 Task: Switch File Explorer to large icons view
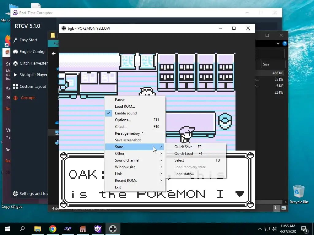click(284, 208)
